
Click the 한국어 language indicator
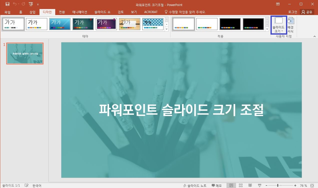click(37, 186)
